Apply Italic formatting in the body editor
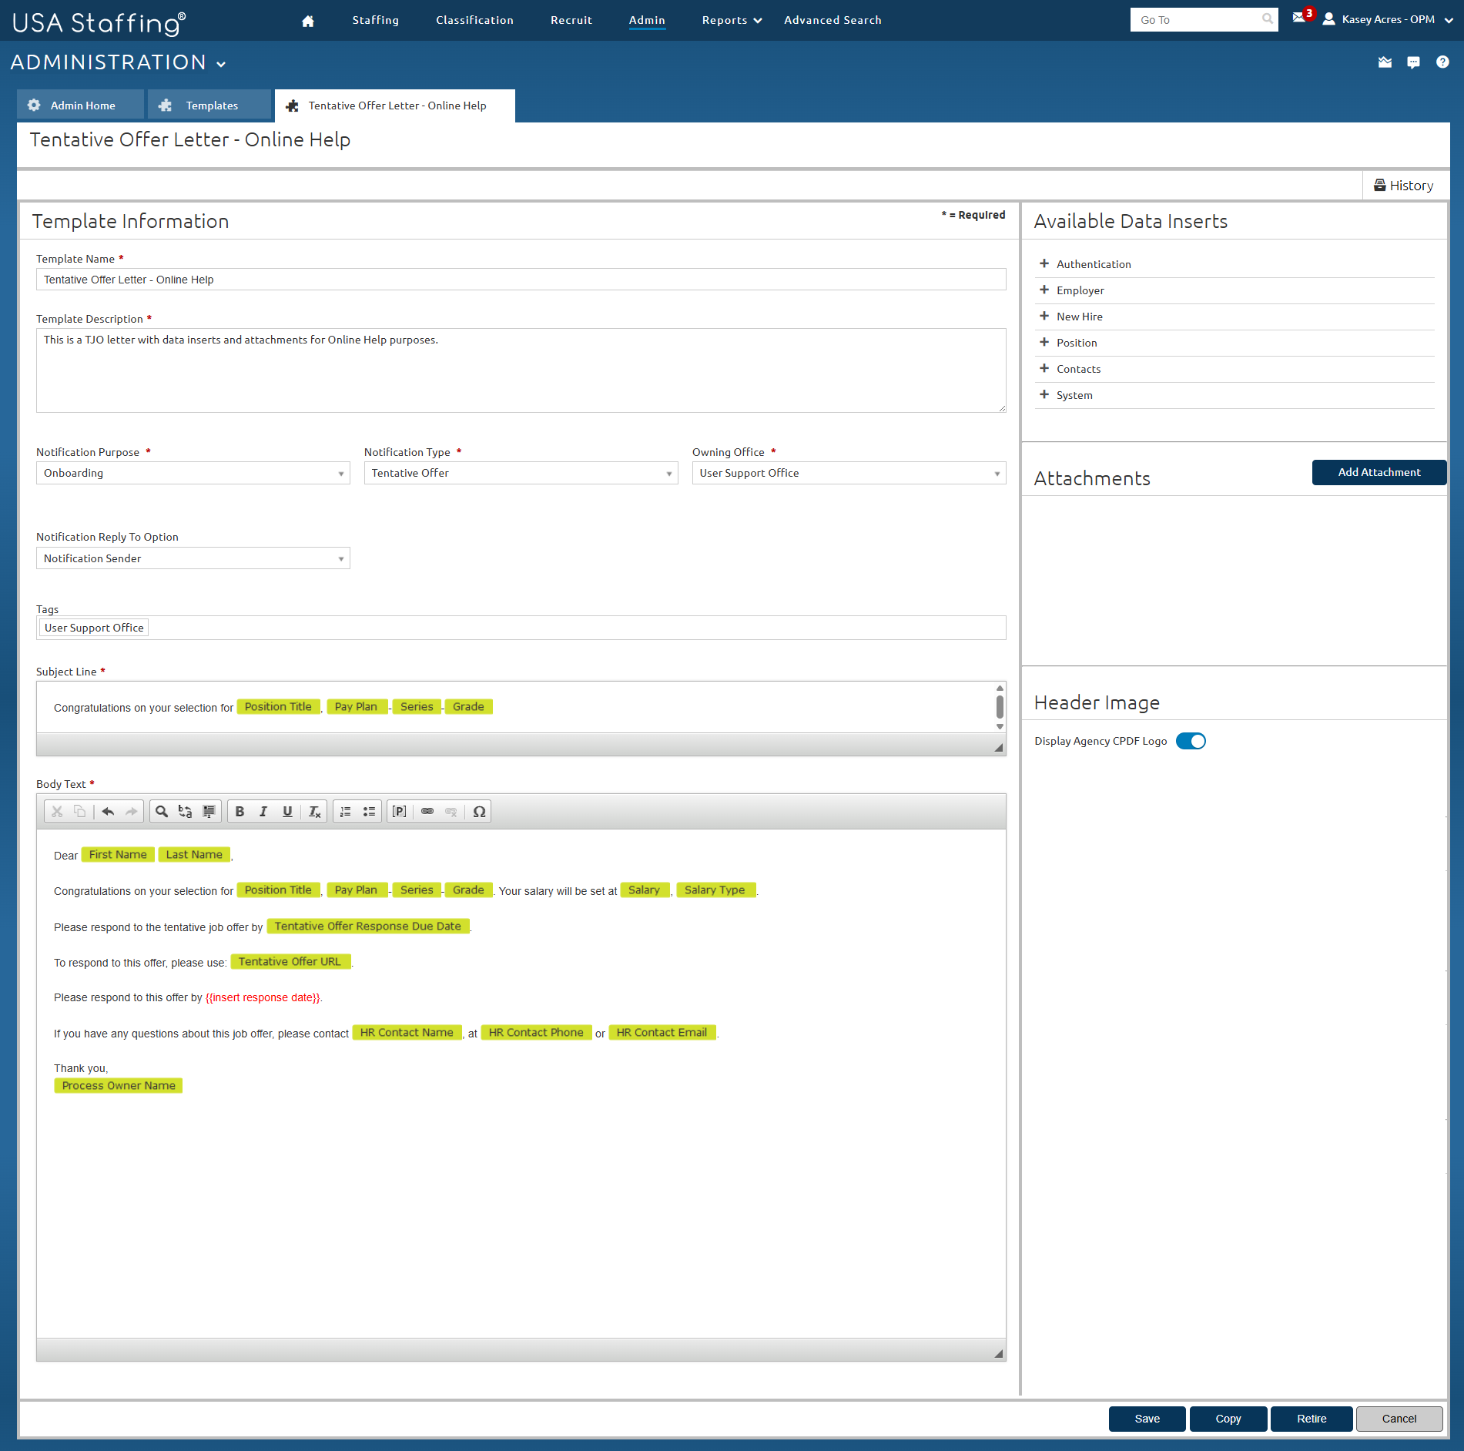The width and height of the screenshot is (1464, 1451). (263, 811)
